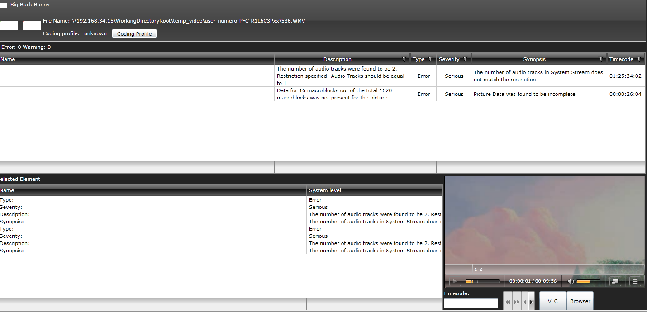Open the video in Browser
The width and height of the screenshot is (647, 312).
(580, 301)
